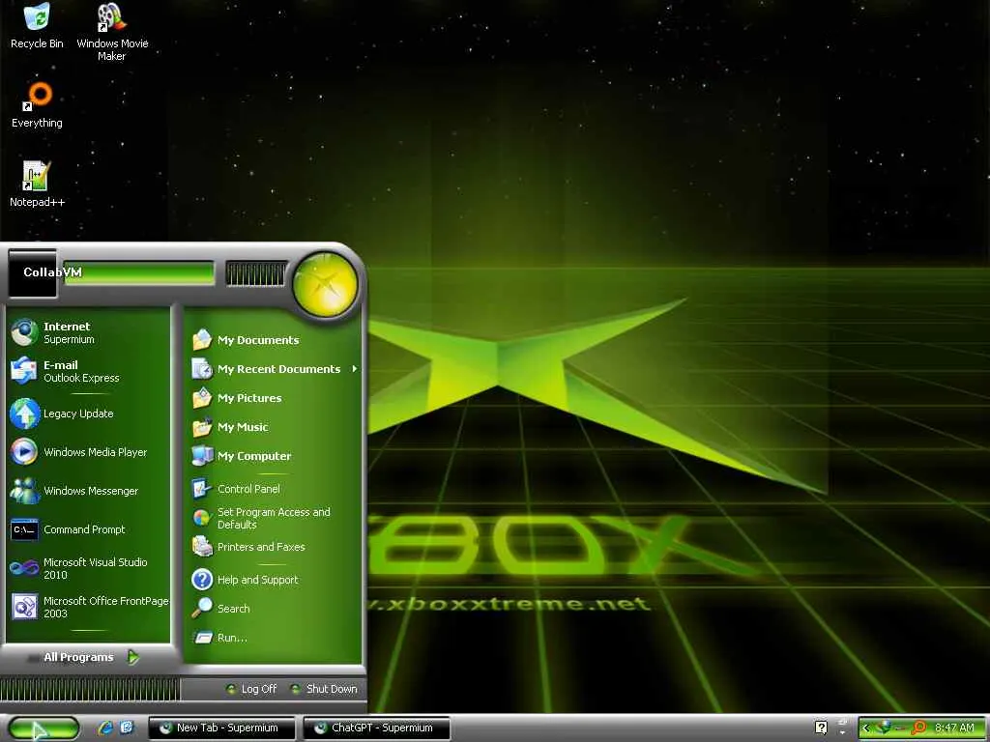Click the Log Off button
The height and width of the screenshot is (742, 990).
point(251,689)
